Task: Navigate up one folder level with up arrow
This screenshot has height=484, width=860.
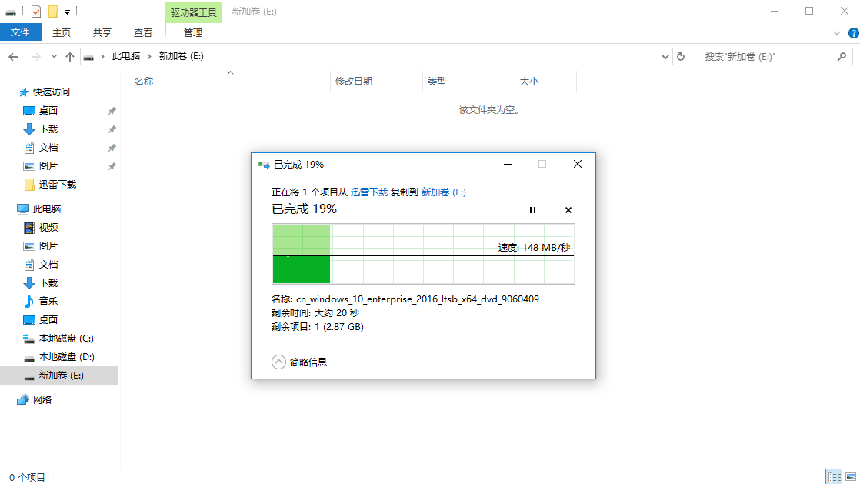Action: [70, 57]
